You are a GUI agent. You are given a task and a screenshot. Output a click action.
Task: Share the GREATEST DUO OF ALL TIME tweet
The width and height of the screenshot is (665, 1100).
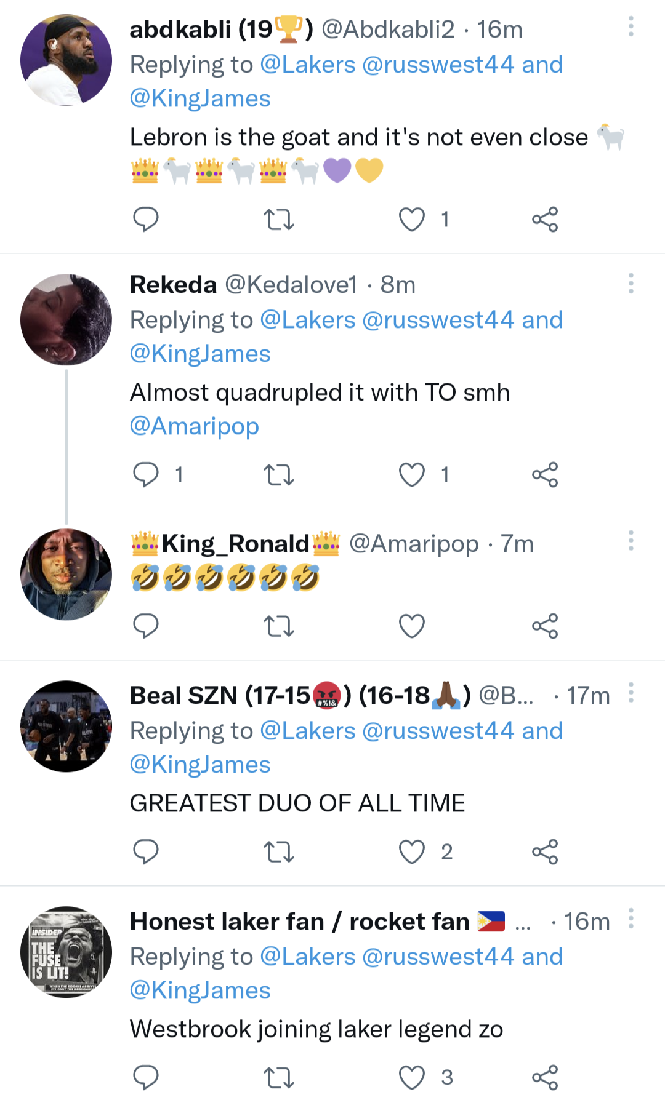coord(545,852)
